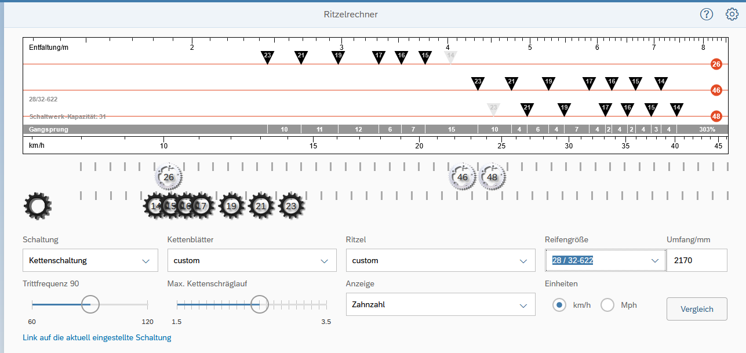Open the Reifengröße 28 / 32-622 combo box
The image size is (746, 353).
(605, 260)
